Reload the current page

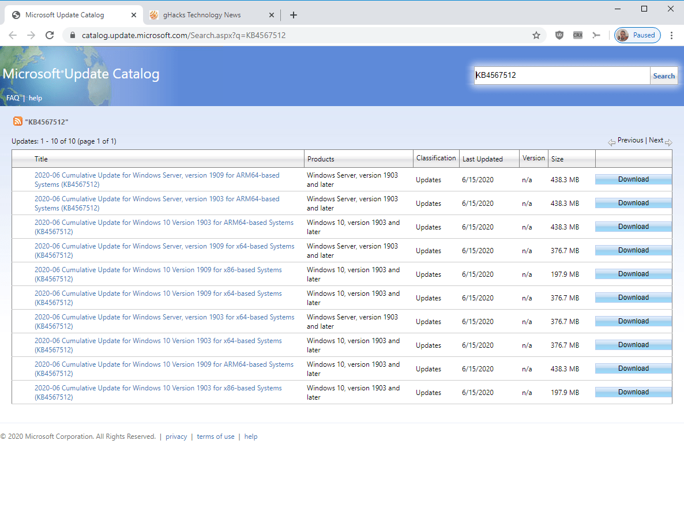click(x=50, y=35)
